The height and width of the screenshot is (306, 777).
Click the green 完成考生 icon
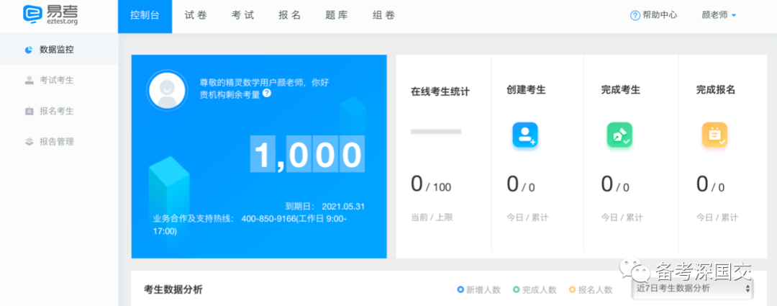619,135
